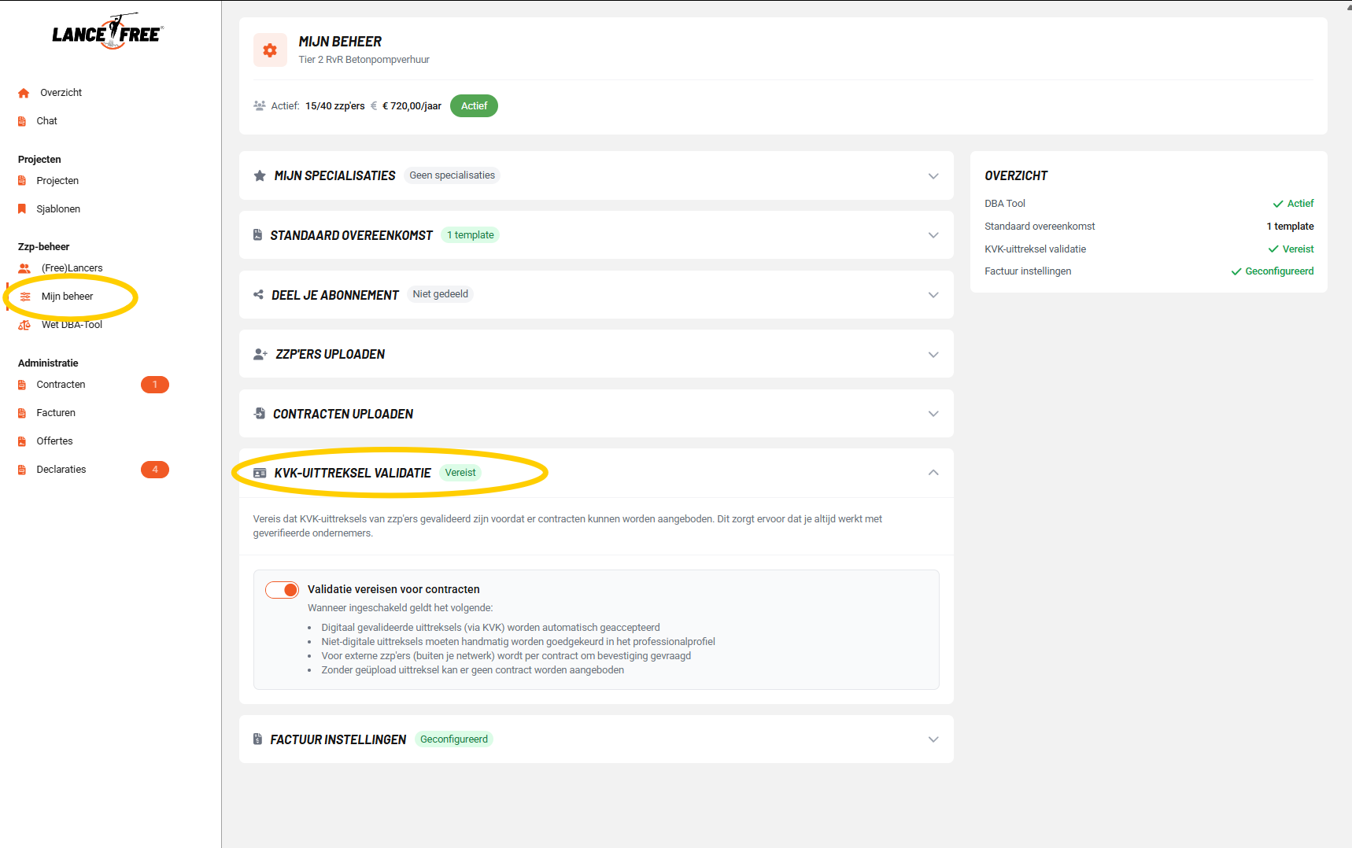The width and height of the screenshot is (1352, 848).
Task: Expand the Contracten Uploaden section
Action: 933,414
